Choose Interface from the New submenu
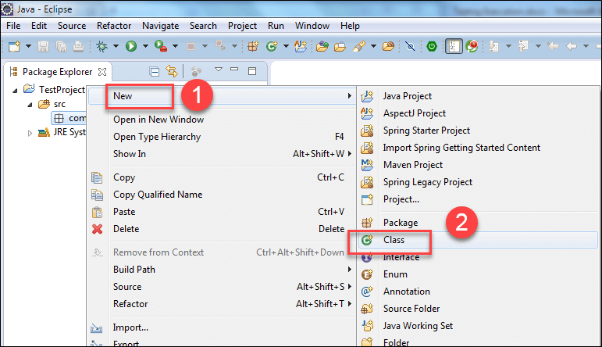This screenshot has width=602, height=347. [401, 257]
